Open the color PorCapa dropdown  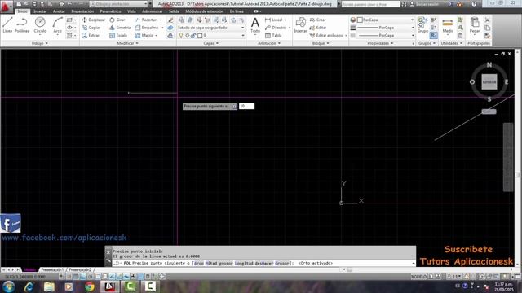click(x=385, y=20)
